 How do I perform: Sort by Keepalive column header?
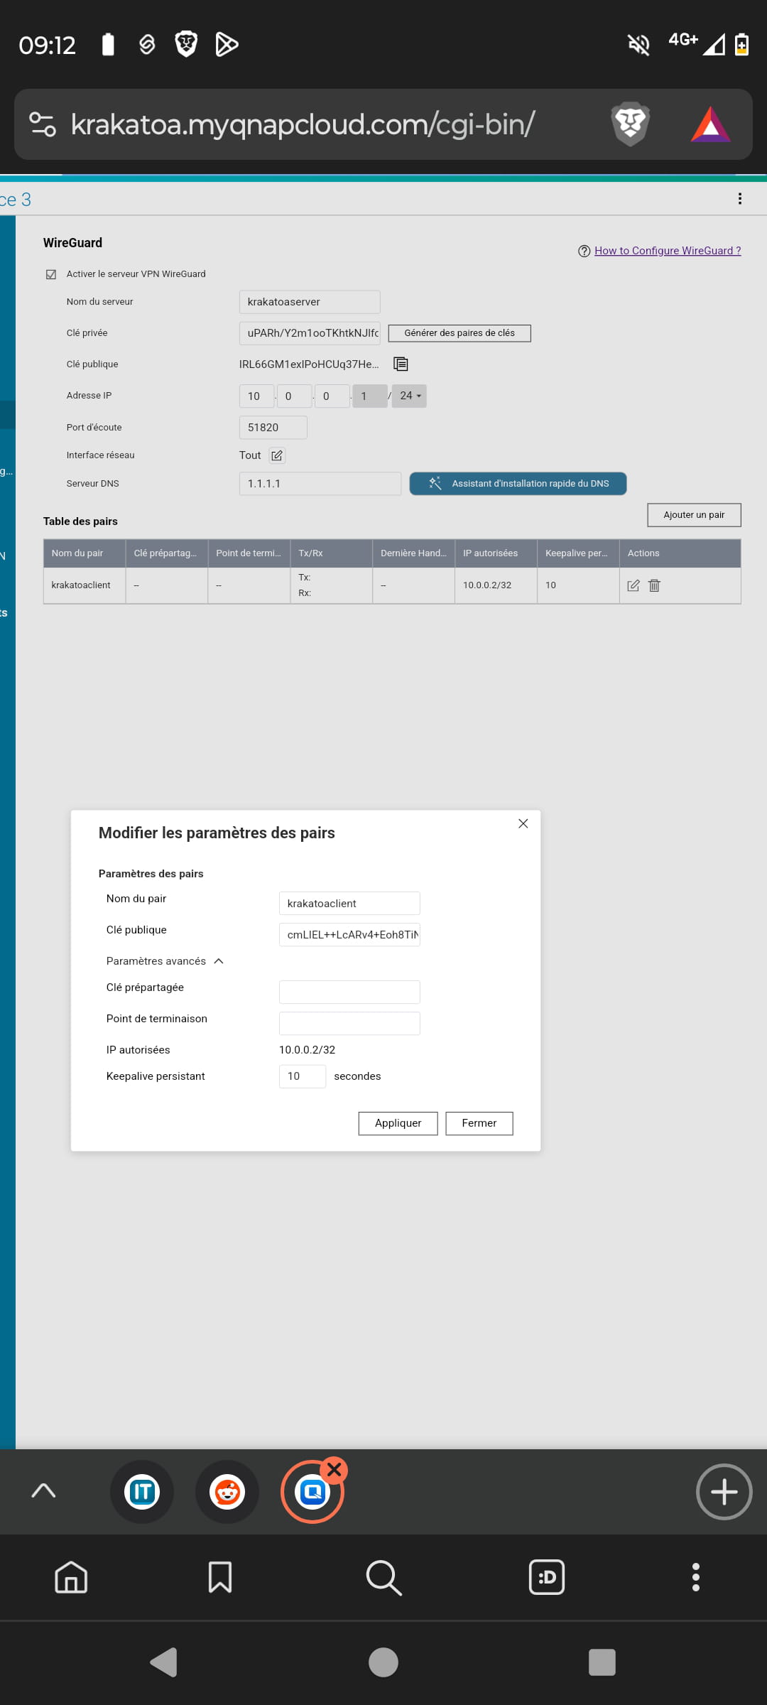578,553
